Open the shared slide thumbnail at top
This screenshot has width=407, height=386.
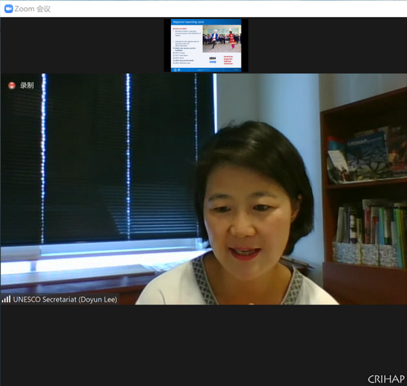click(x=207, y=46)
